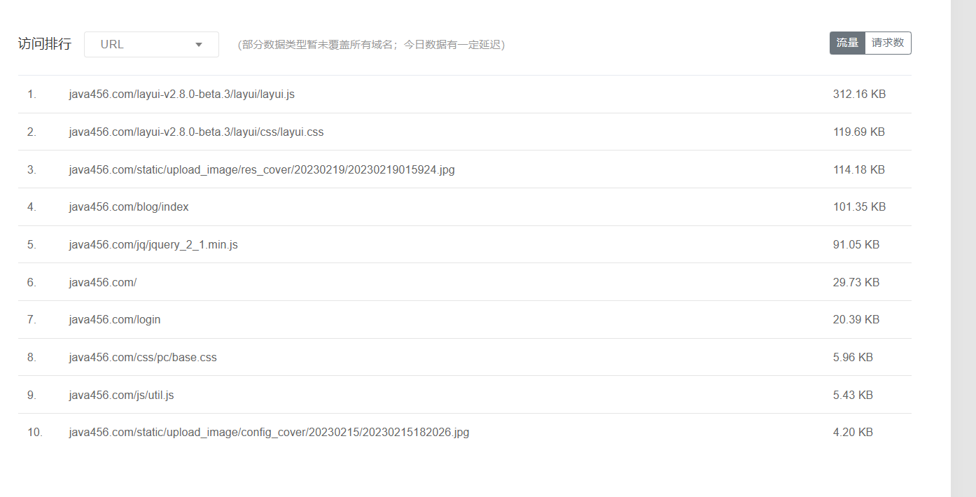Click the dropdown arrow in URL selector
The image size is (976, 497).
199,45
